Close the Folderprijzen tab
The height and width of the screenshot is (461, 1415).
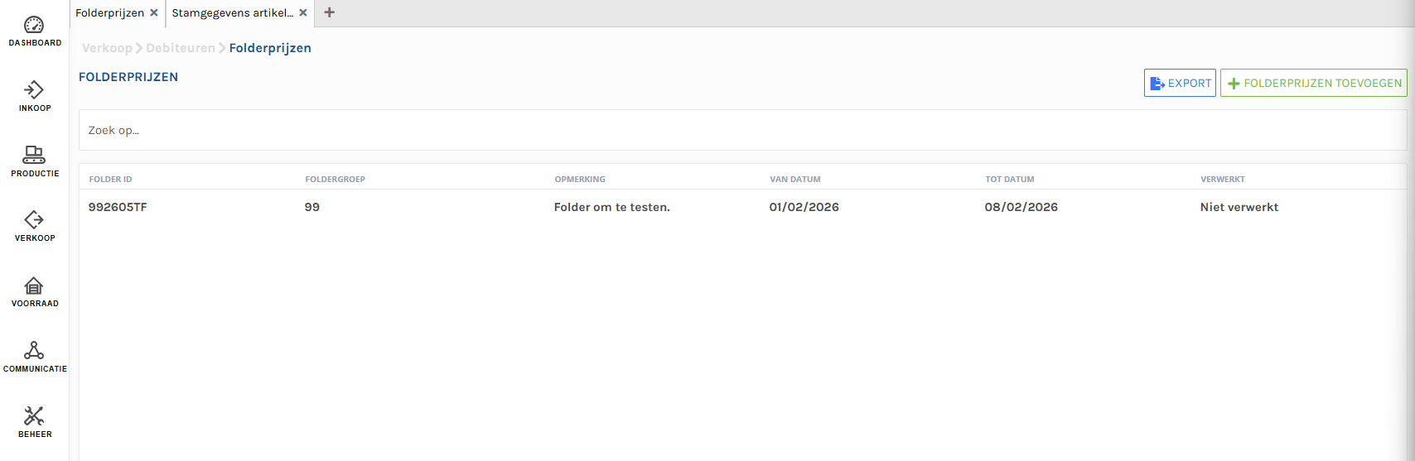coord(154,12)
